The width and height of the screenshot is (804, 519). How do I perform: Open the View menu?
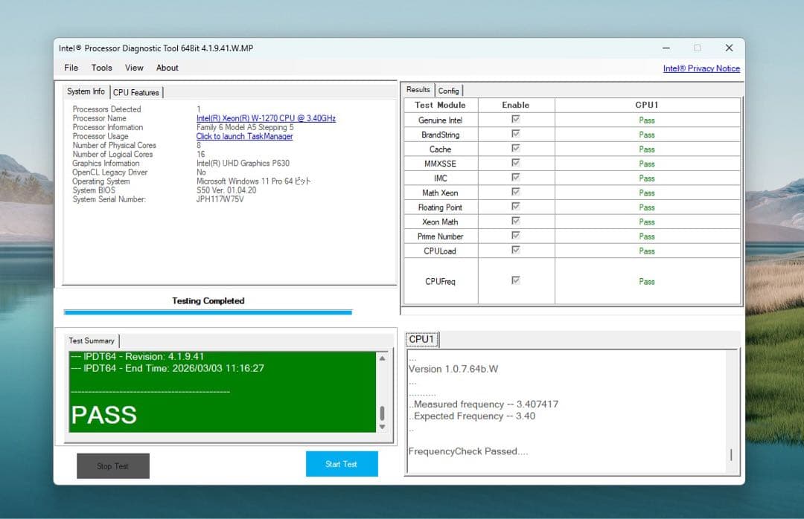click(x=134, y=68)
